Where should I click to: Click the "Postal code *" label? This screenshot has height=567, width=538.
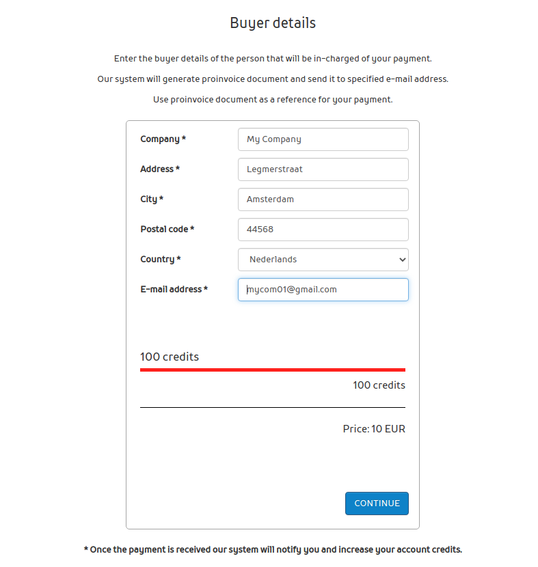click(167, 230)
